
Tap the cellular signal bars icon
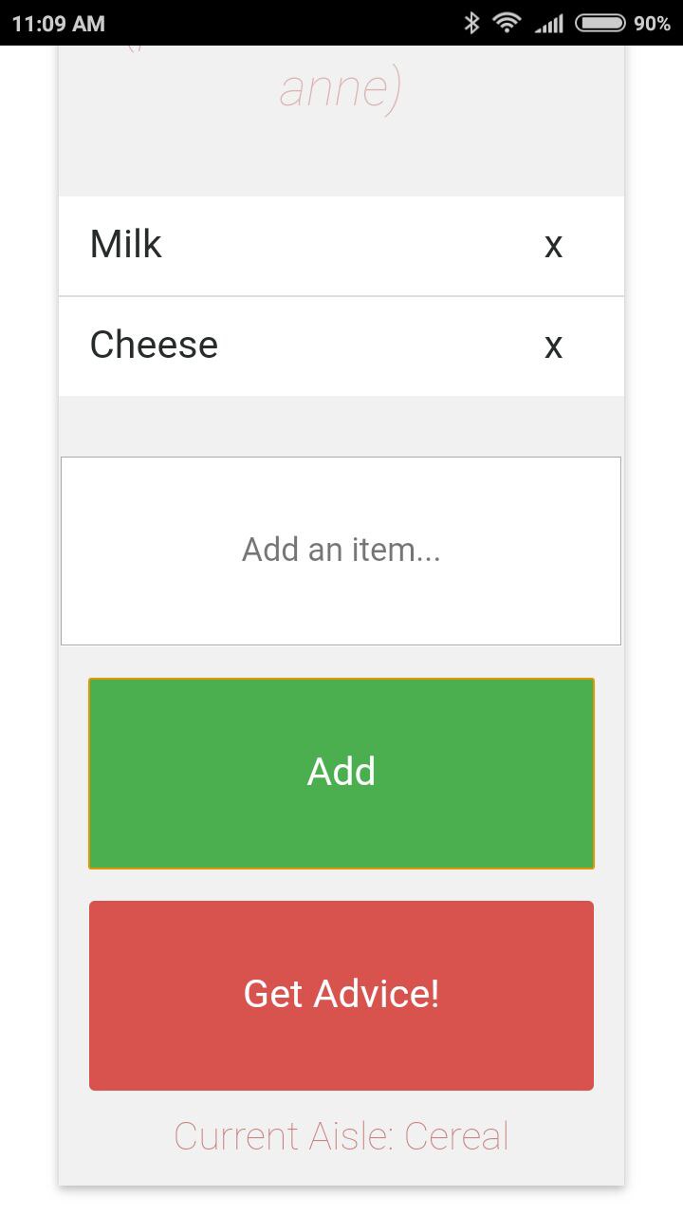(x=549, y=23)
